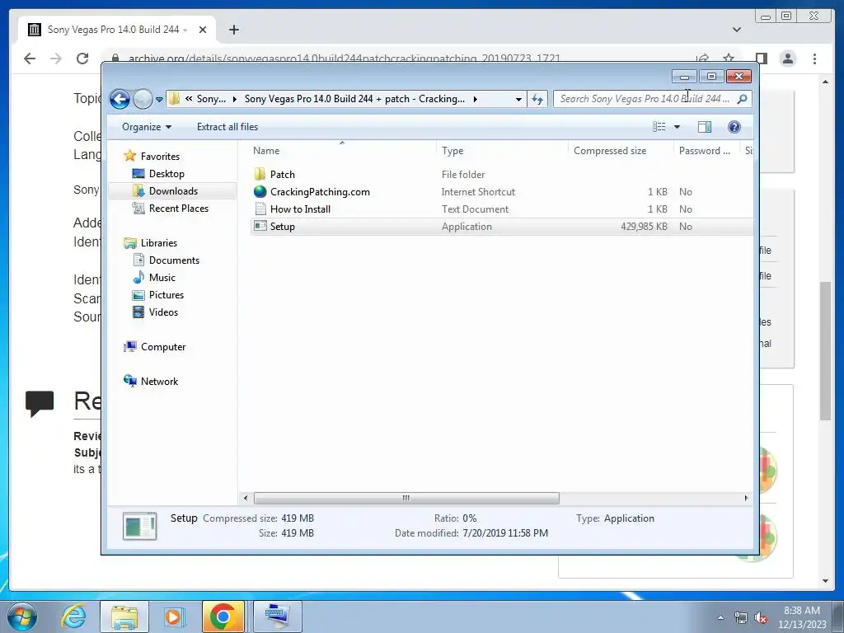Click the horizontal scrollbar thumb
Viewport: 844px width, 633px height.
[x=406, y=499]
